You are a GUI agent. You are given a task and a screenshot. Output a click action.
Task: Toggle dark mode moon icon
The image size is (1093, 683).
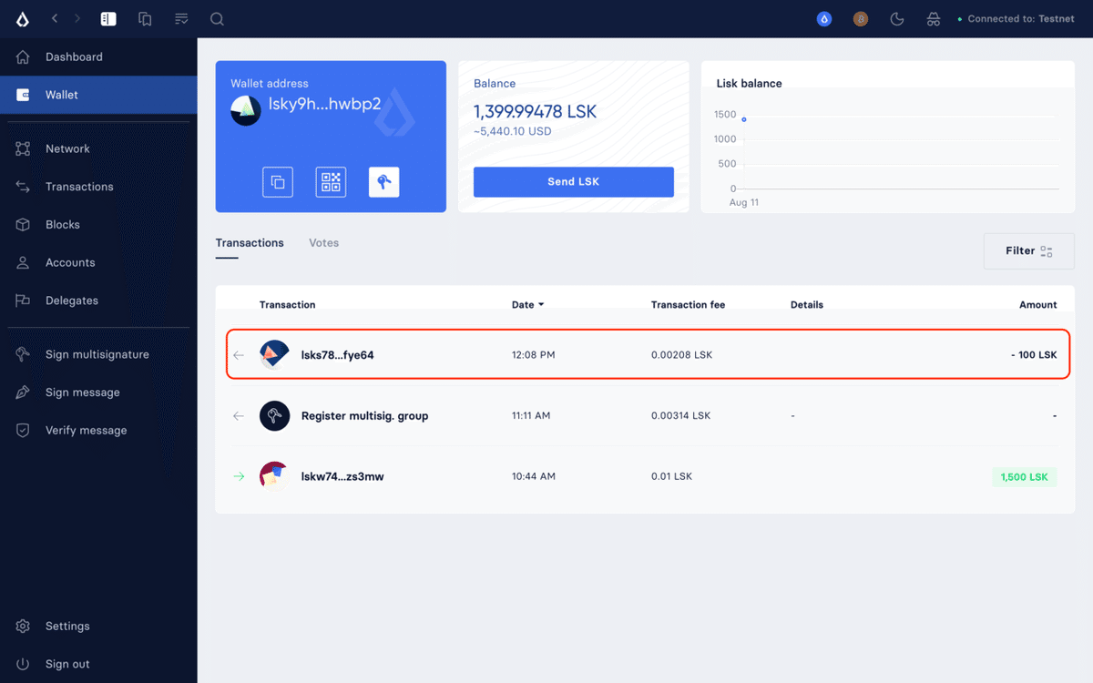tap(897, 18)
